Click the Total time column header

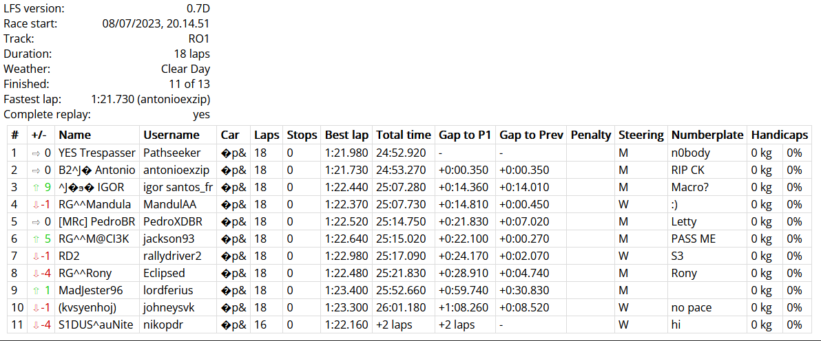pyautogui.click(x=403, y=135)
